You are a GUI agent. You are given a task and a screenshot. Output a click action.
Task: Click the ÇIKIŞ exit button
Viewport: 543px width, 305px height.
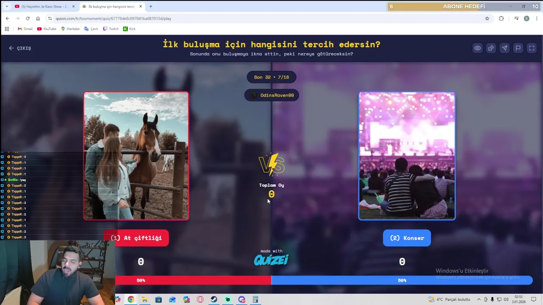coord(20,48)
